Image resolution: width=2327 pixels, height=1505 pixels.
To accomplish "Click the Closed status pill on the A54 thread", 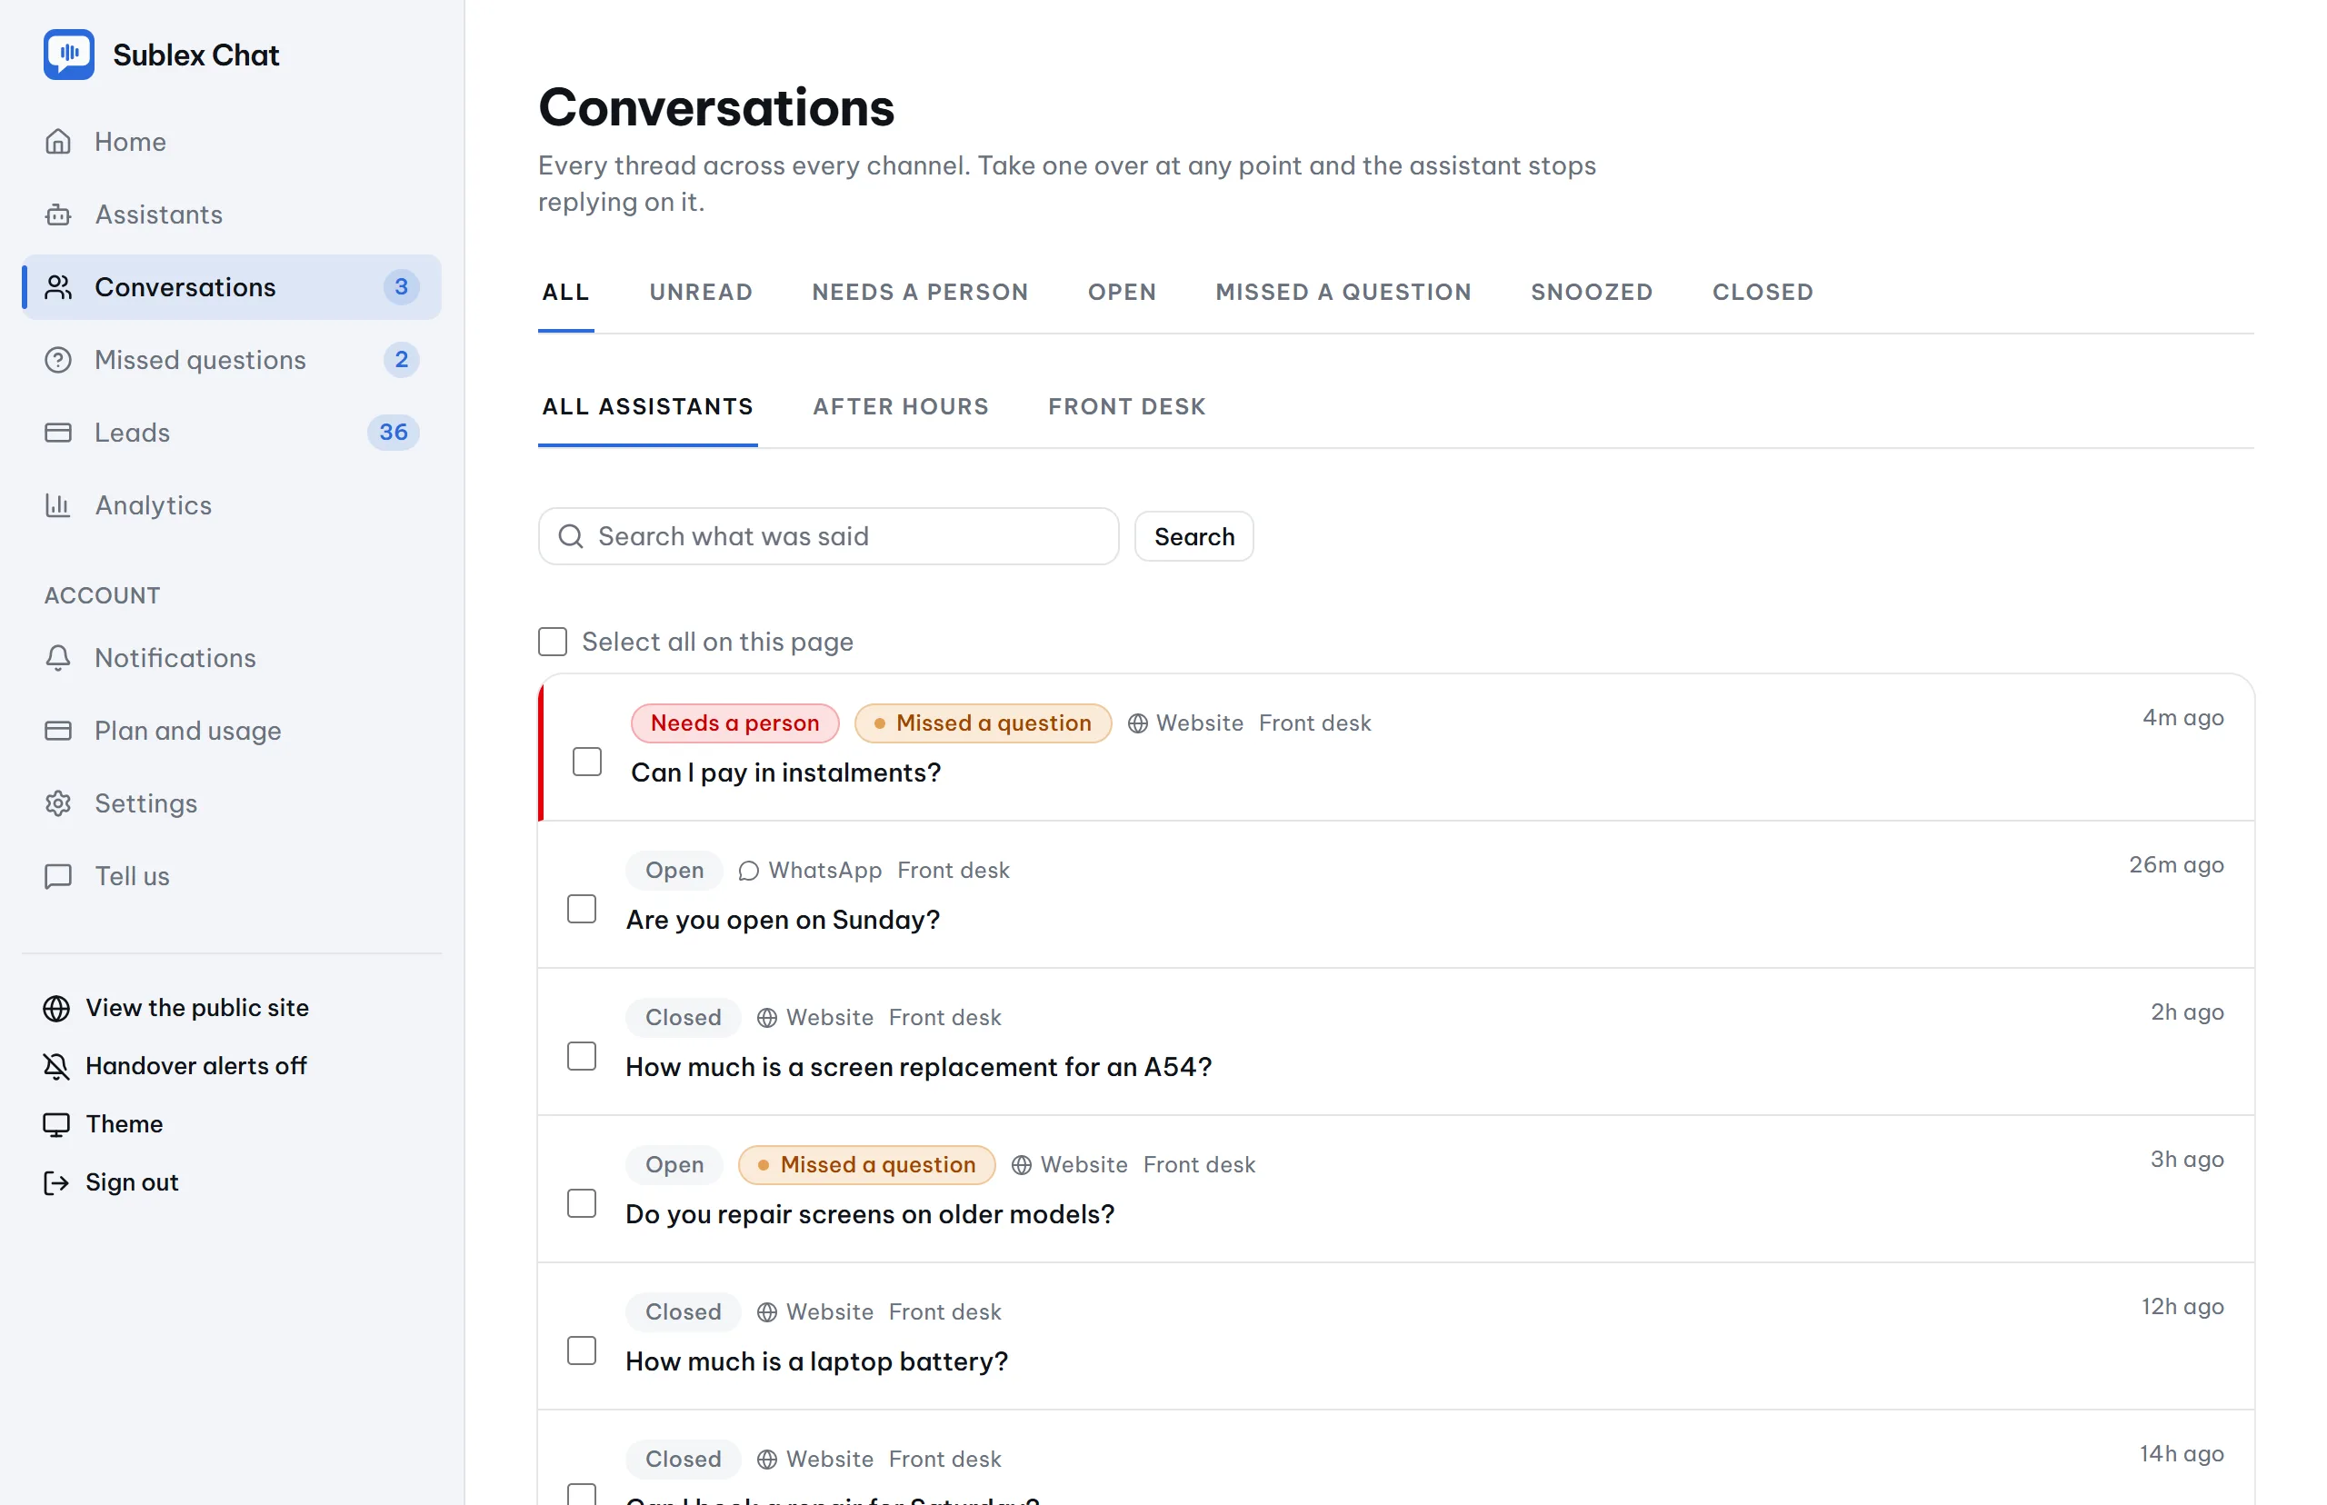I will [682, 1017].
